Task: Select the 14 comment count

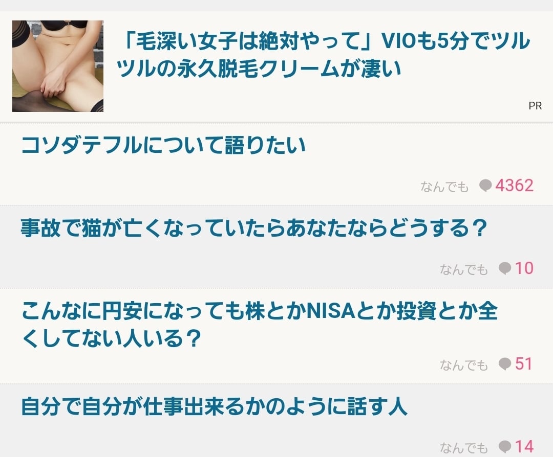Action: (524, 446)
